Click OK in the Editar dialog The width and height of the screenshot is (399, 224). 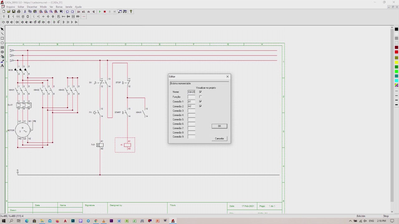point(219,126)
